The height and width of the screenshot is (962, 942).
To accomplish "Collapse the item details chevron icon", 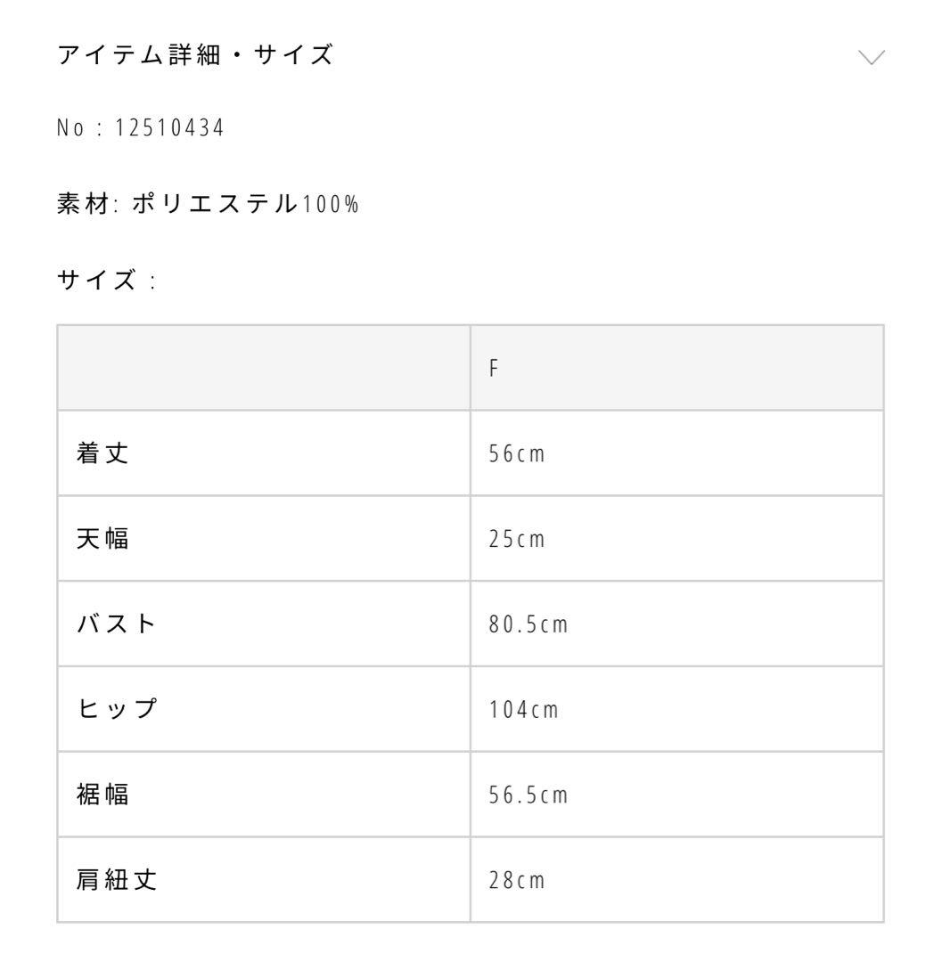I will point(871,58).
